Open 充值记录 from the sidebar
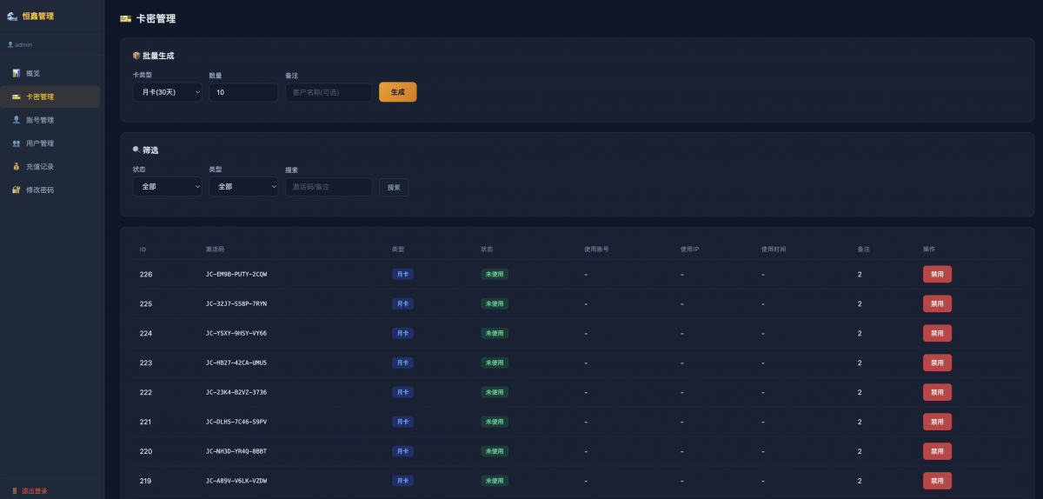Screen dimensions: 1043x499 coord(51,166)
